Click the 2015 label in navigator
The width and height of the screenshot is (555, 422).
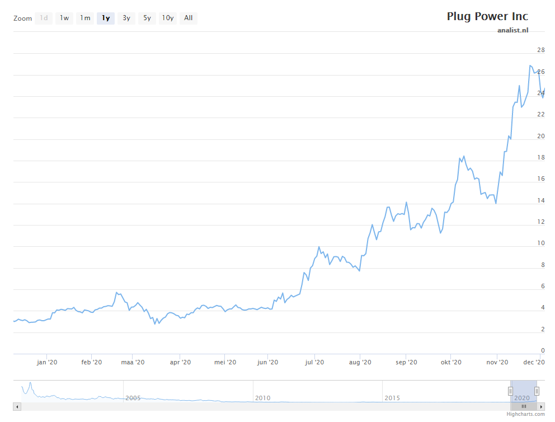pos(392,398)
